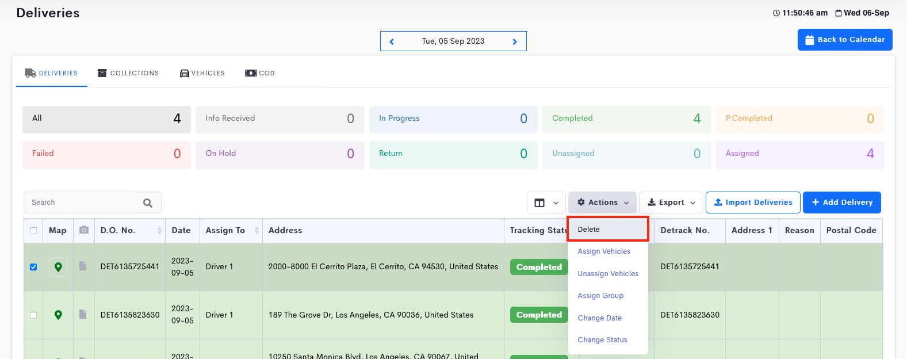Check the DET6135823630 row checkbox
Screen dimensions: 907x359
click(x=33, y=315)
